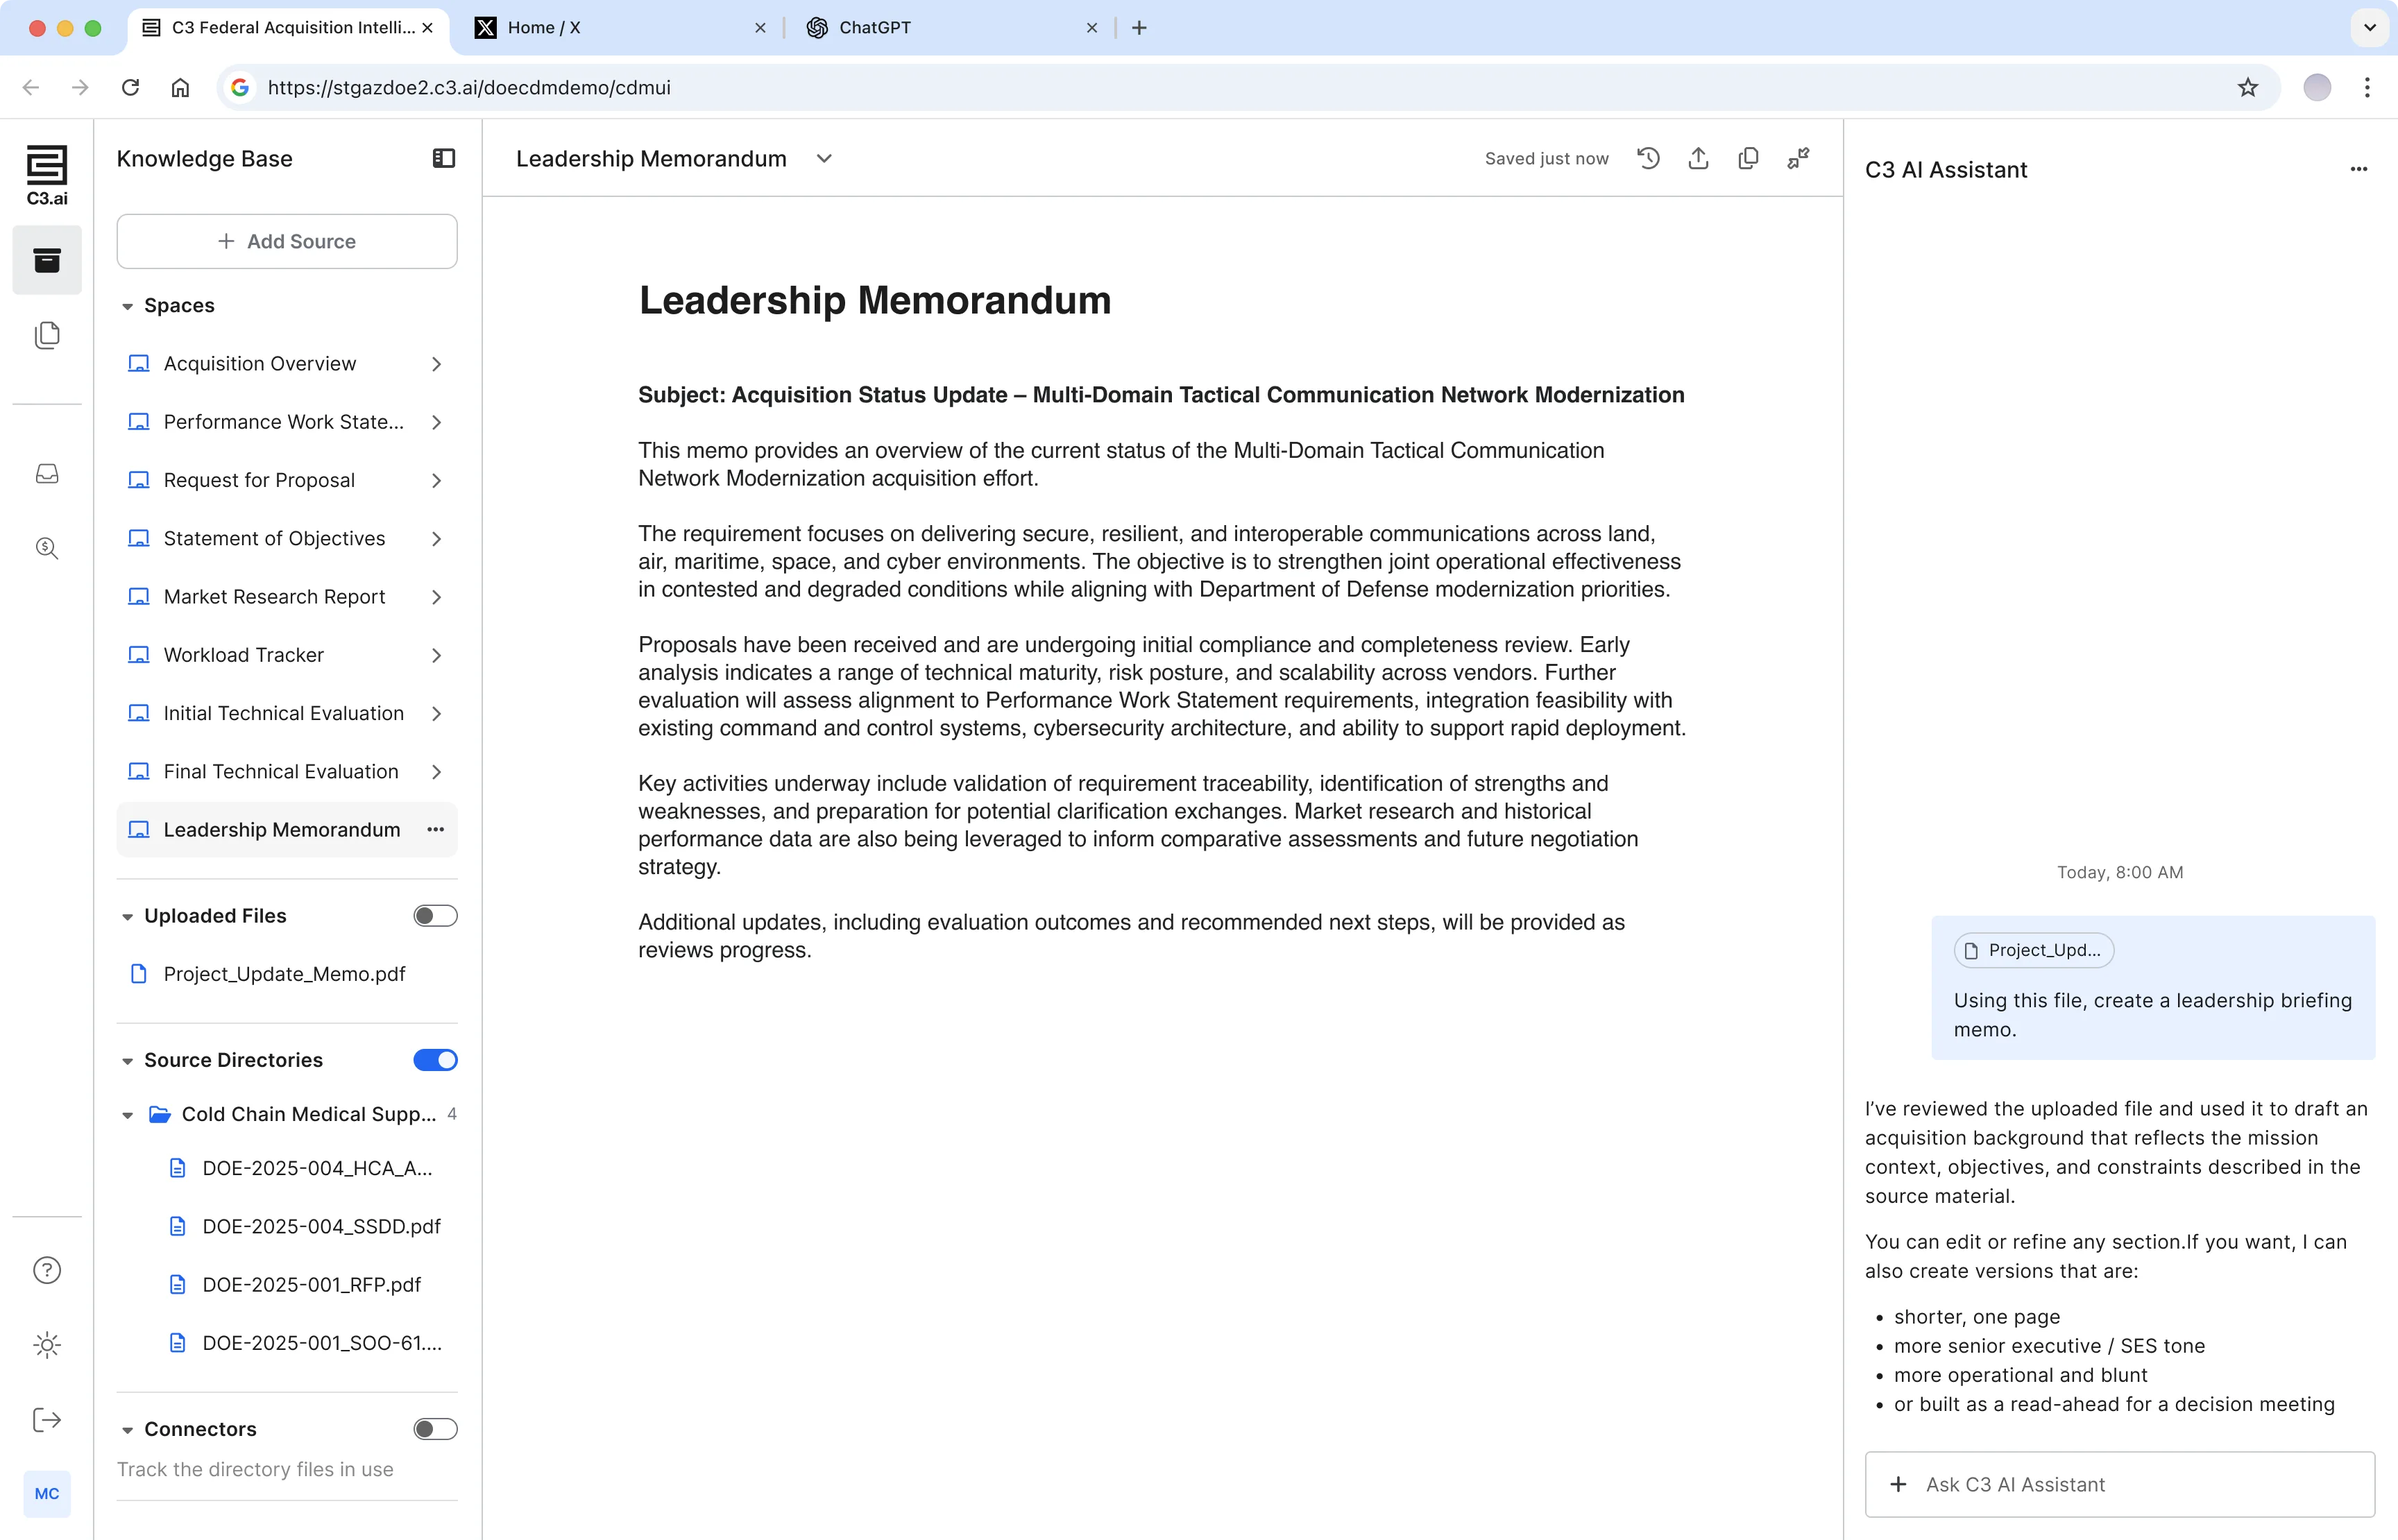The image size is (2398, 1540).
Task: Switch to the ChatGPT tab
Action: (x=950, y=28)
